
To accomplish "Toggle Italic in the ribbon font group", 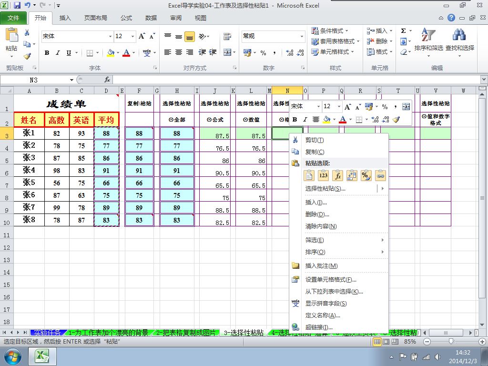I will tap(58, 53).
